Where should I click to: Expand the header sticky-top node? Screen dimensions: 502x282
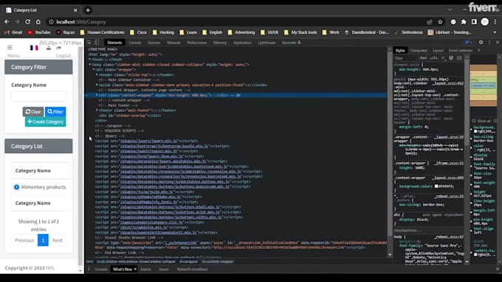tap(97, 74)
